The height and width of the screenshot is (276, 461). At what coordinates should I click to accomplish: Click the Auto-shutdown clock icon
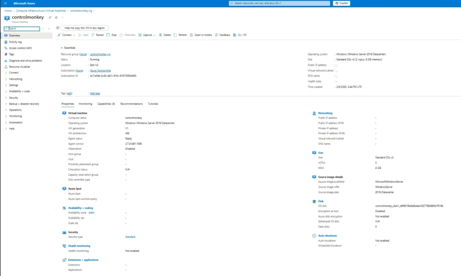(x=314, y=236)
